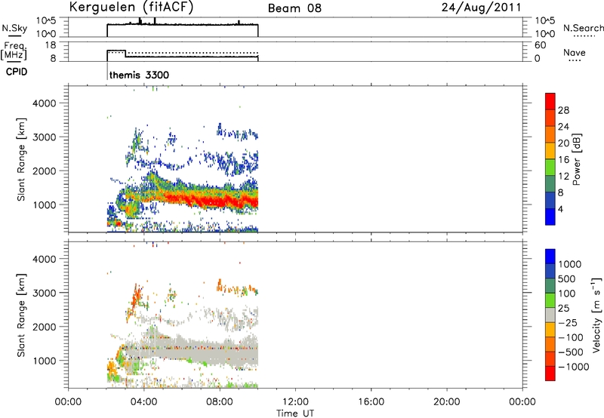Click the blue top Velocity colorbar swatch
Image resolution: width=604 pixels, height=418 pixels.
point(550,257)
